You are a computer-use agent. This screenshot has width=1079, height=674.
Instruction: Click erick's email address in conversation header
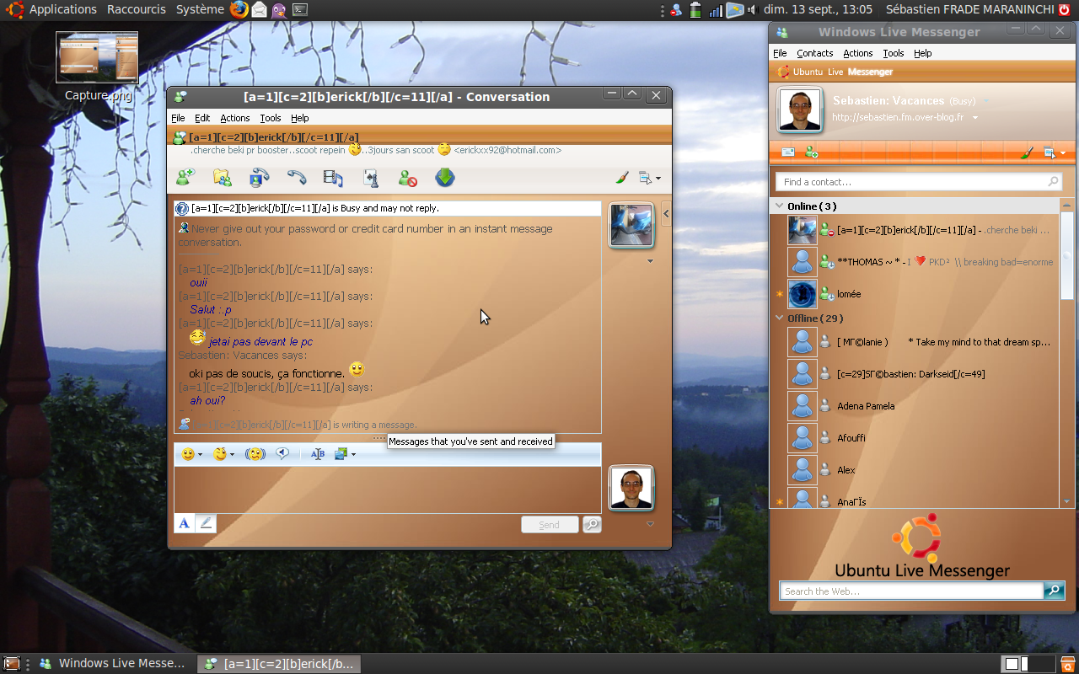coord(507,150)
